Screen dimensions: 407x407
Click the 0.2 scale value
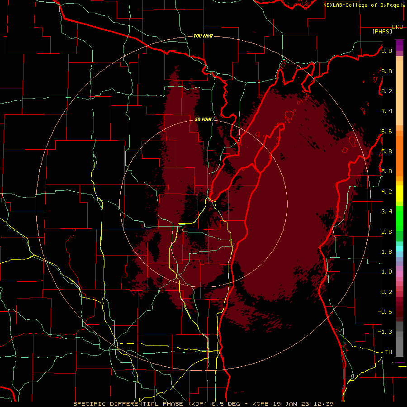click(x=387, y=292)
